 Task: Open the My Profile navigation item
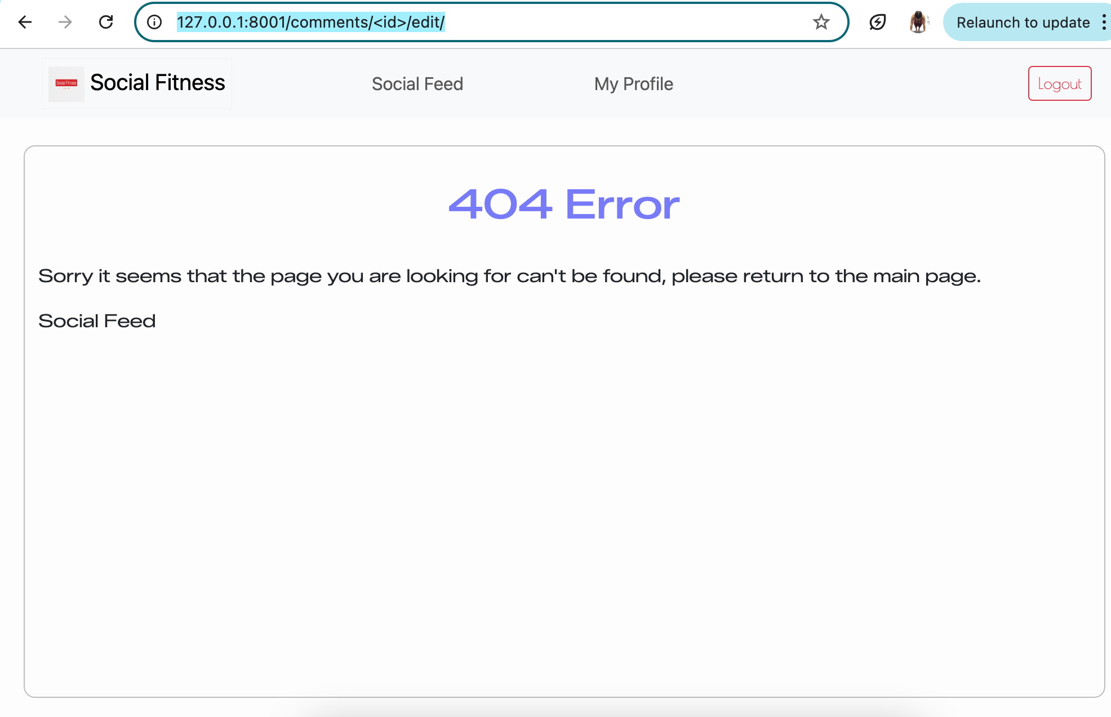tap(633, 83)
